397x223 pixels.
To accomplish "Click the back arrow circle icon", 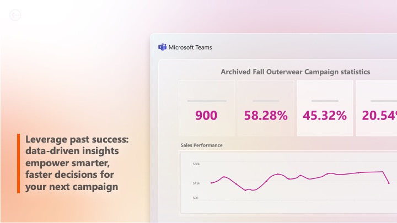I will [15, 15].
